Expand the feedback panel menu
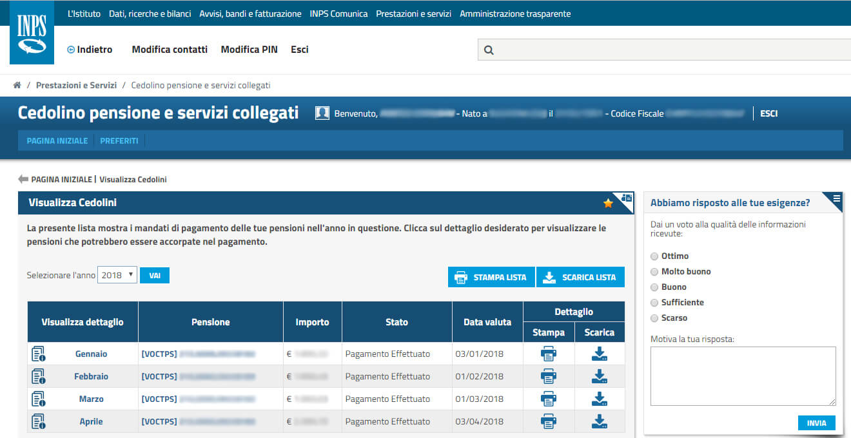This screenshot has width=851, height=438. [x=836, y=198]
